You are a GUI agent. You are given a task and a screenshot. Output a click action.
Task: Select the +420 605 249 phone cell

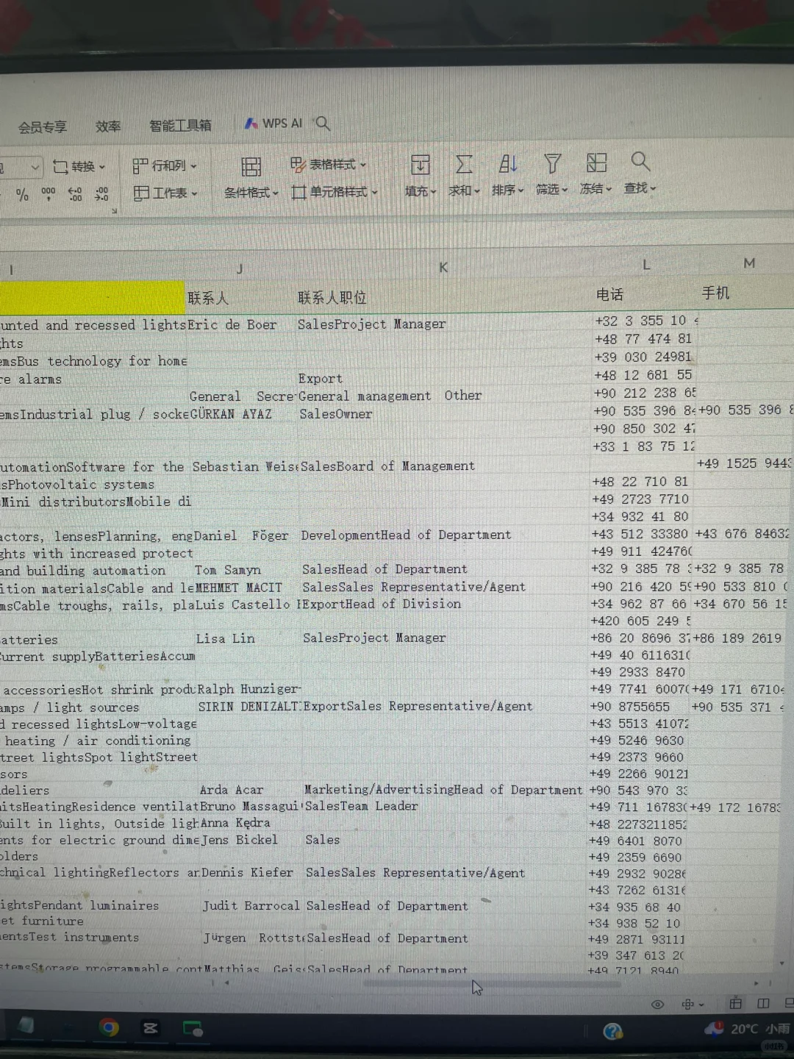click(641, 621)
